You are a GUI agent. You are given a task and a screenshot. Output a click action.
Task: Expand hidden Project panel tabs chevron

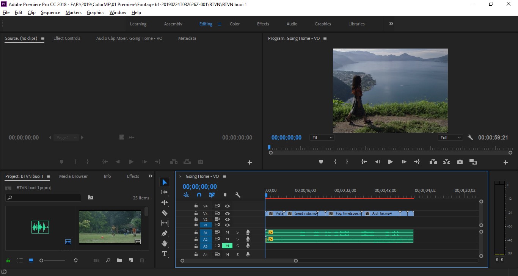click(x=150, y=176)
